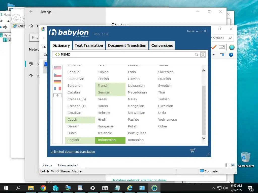Screen dimensions: 258x193
Task: Click the taskbar clock and date
Action: coord(236,188)
